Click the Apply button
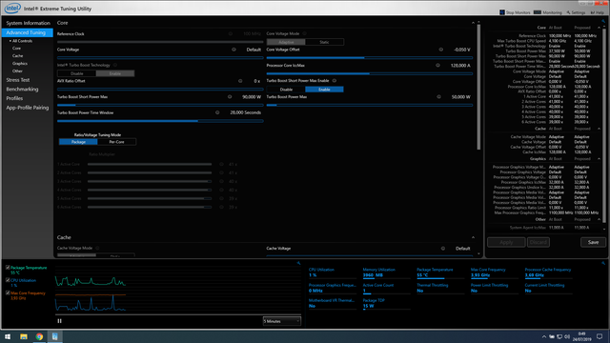610x343 pixels. (506, 242)
